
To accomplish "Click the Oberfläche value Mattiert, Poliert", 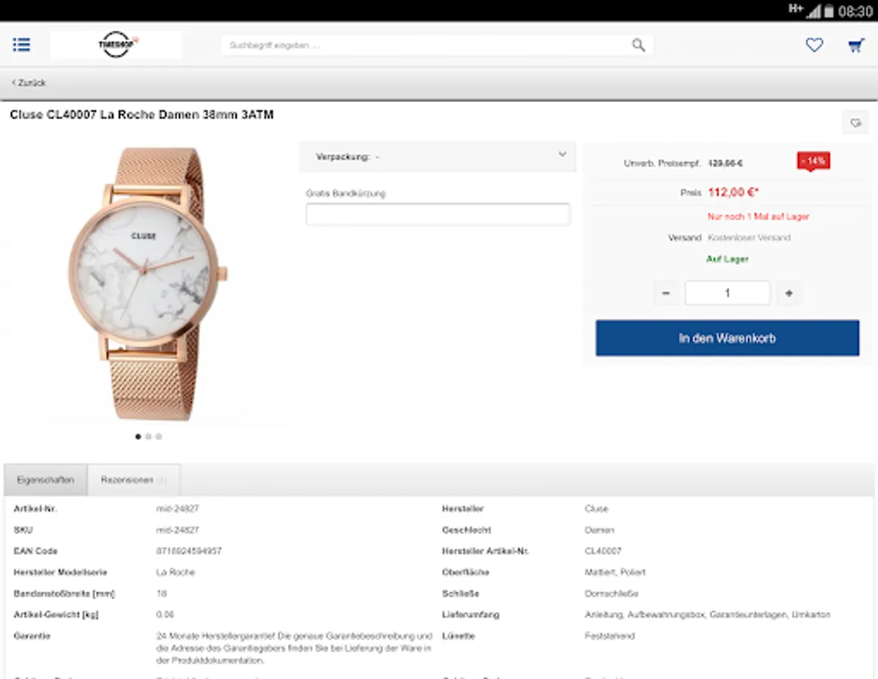I will click(616, 572).
